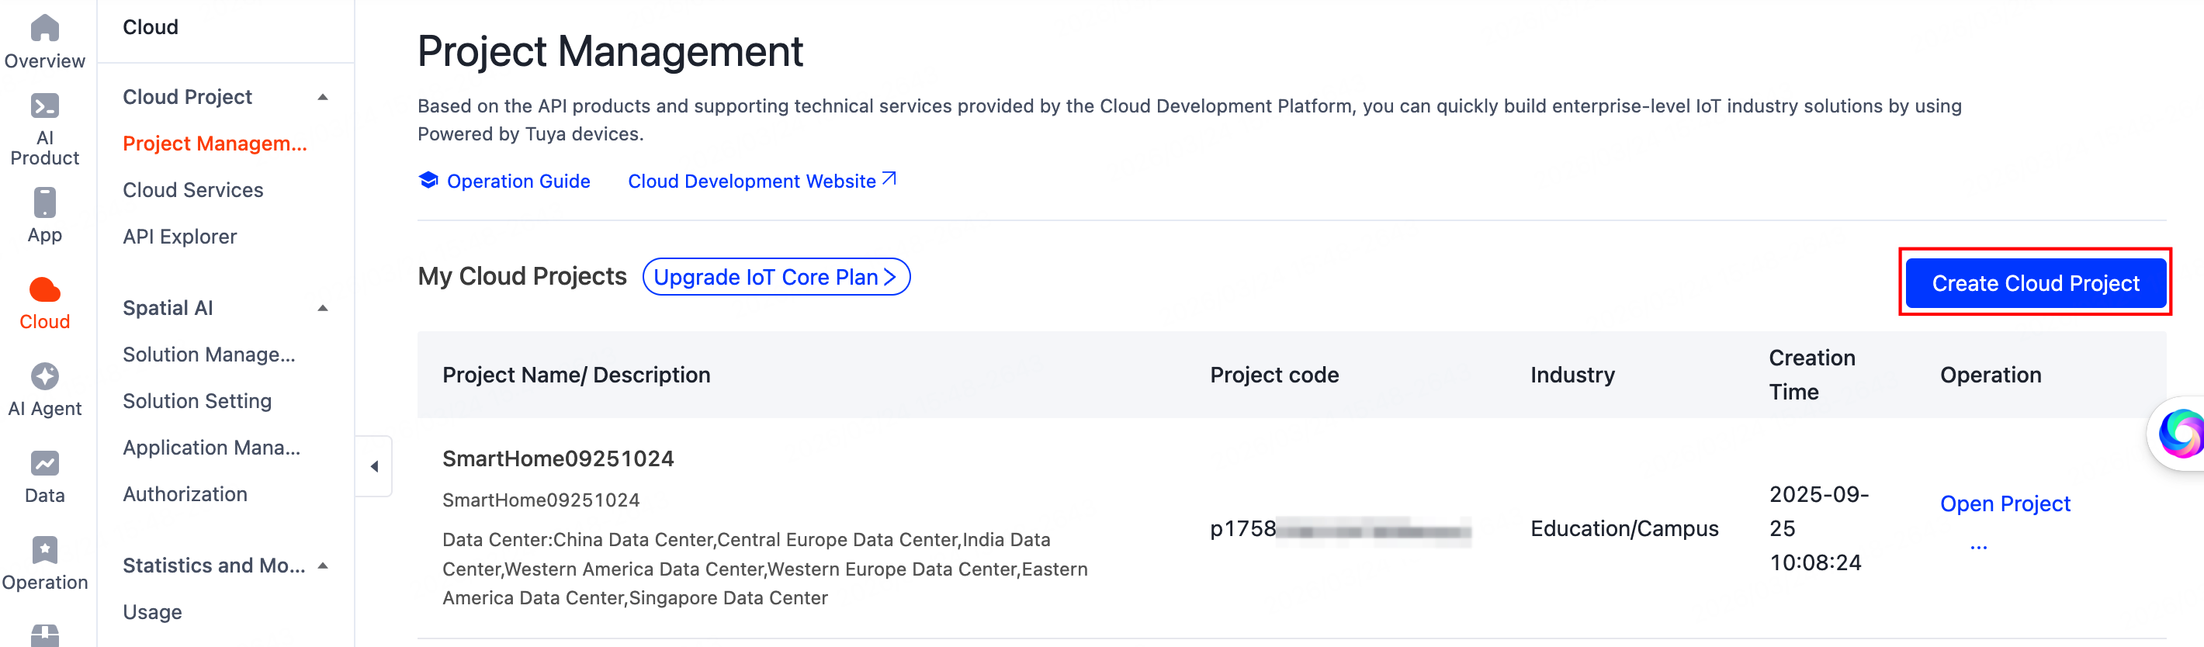Click the Data Center list description text
2204x647 pixels.
coord(765,569)
